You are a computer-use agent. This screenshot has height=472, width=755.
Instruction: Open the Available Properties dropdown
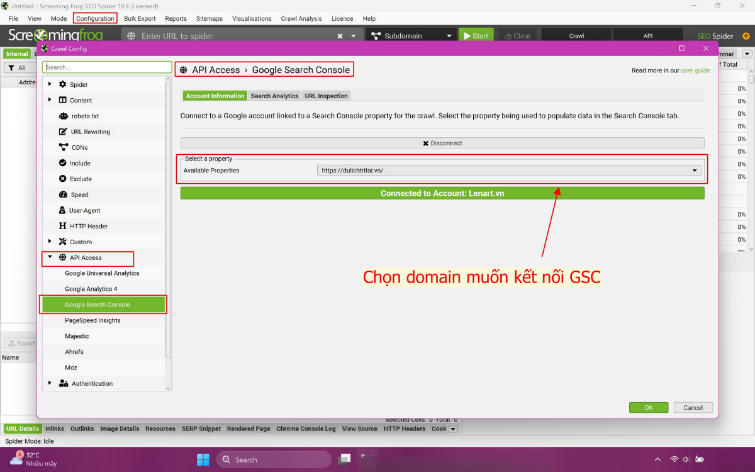[508, 171]
